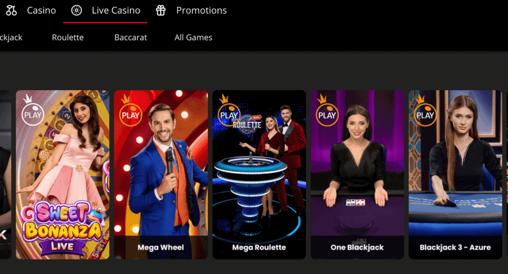Click the Promotions gift box icon
This screenshot has width=508, height=274.
(161, 10)
